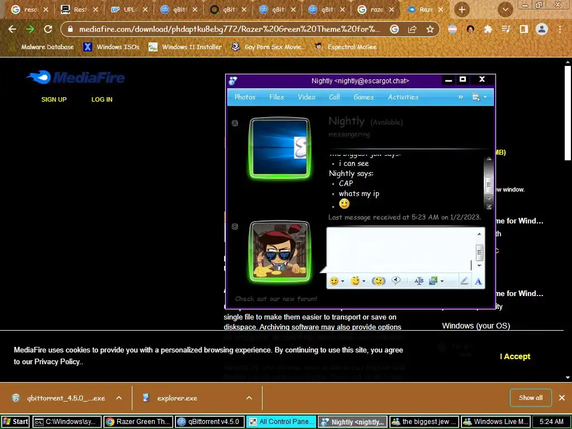Switch to the 'UPL' browser tab
Image resolution: width=572 pixels, height=429 pixels.
coord(129,9)
